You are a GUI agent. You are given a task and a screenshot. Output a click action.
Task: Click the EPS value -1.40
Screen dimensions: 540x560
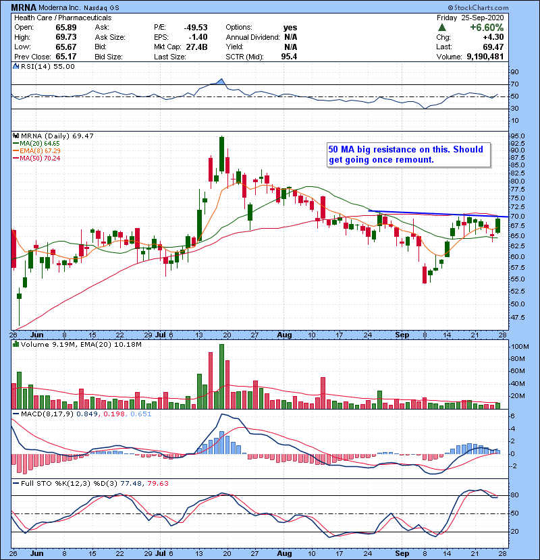pyautogui.click(x=197, y=37)
